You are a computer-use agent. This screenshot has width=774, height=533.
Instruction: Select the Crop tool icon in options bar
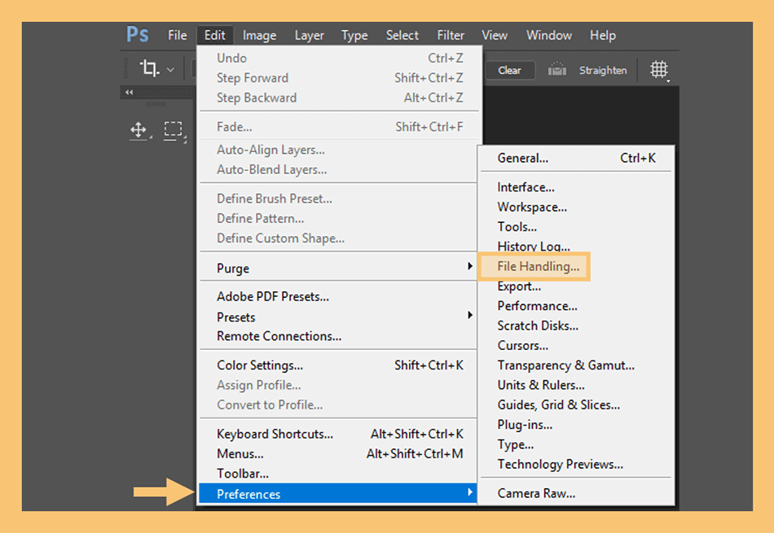(x=150, y=68)
